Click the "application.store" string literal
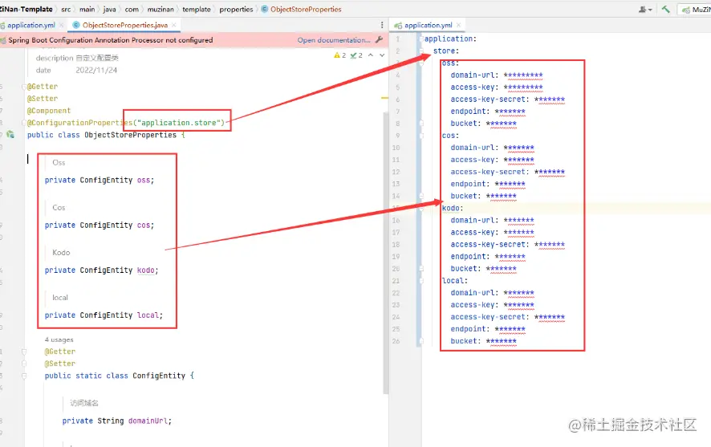711x447 pixels. click(x=179, y=123)
